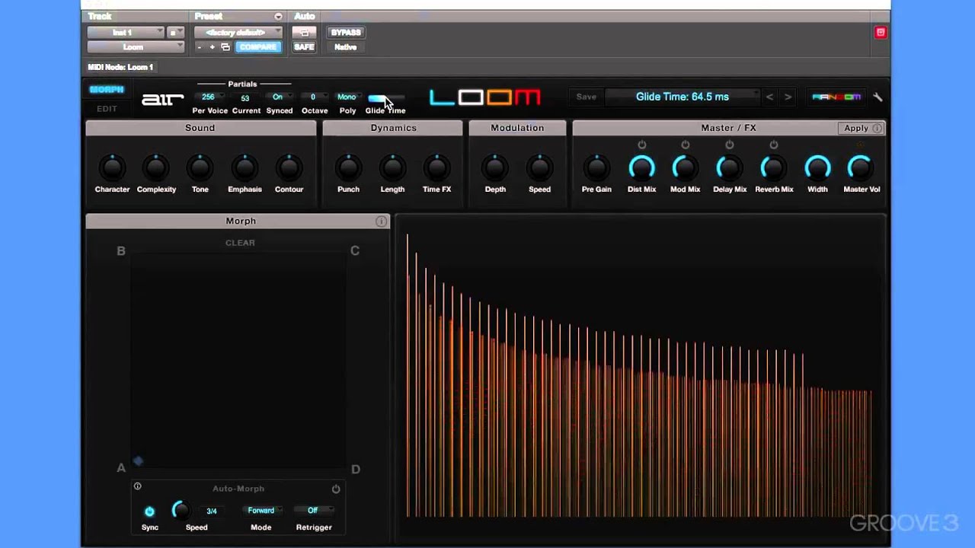Open the Auto-Morph info icon
This screenshot has height=548, width=975.
(x=137, y=486)
